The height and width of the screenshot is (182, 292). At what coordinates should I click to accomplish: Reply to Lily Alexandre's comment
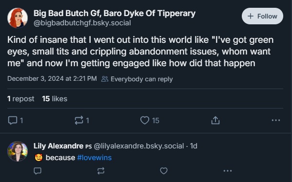tap(38, 171)
